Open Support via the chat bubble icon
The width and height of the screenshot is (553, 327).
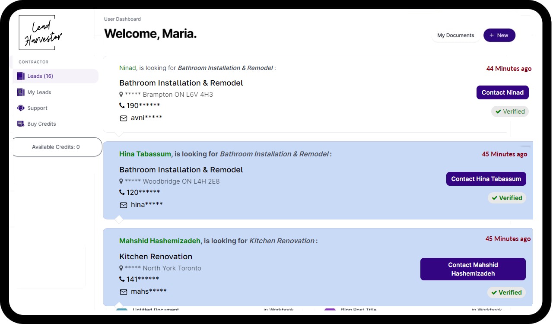21,108
